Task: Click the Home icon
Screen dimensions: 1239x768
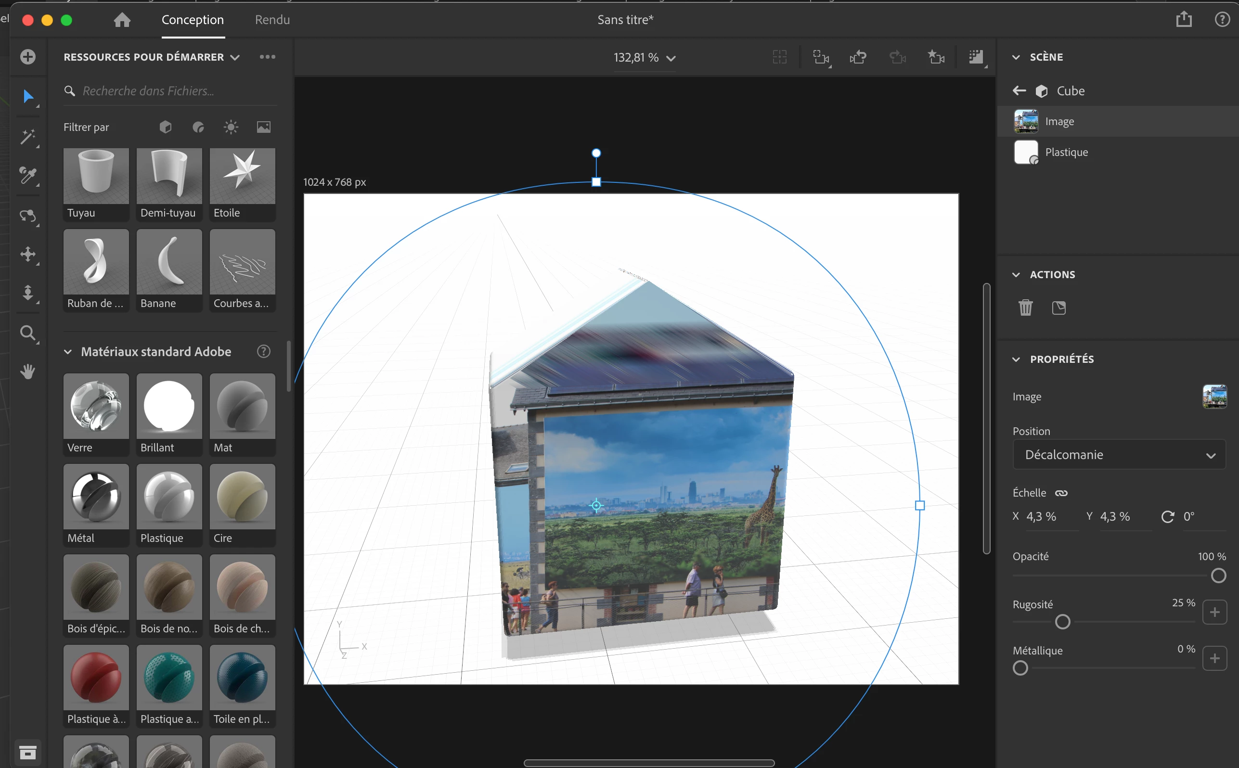Action: click(x=122, y=20)
